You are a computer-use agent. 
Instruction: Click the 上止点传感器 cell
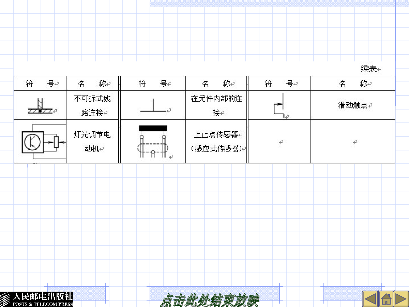(x=216, y=141)
